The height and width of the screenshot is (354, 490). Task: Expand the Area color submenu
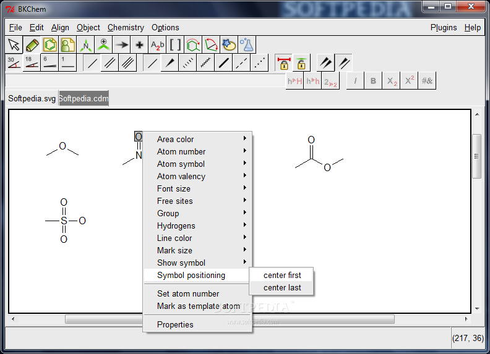click(197, 139)
